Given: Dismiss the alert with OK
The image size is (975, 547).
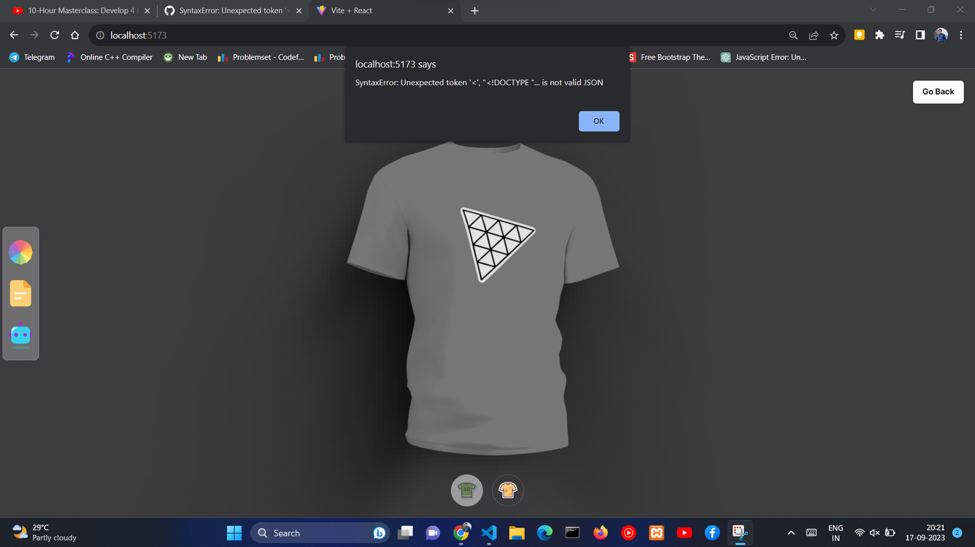Looking at the screenshot, I should 599,121.
